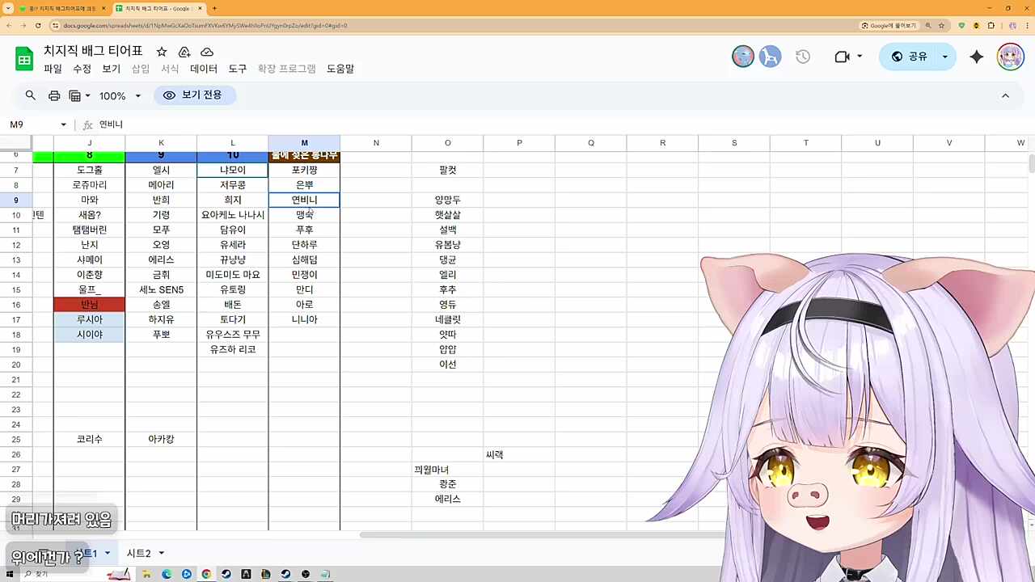Image resolution: width=1035 pixels, height=582 pixels.
Task: Open Discord from the taskbar
Action: (186, 574)
